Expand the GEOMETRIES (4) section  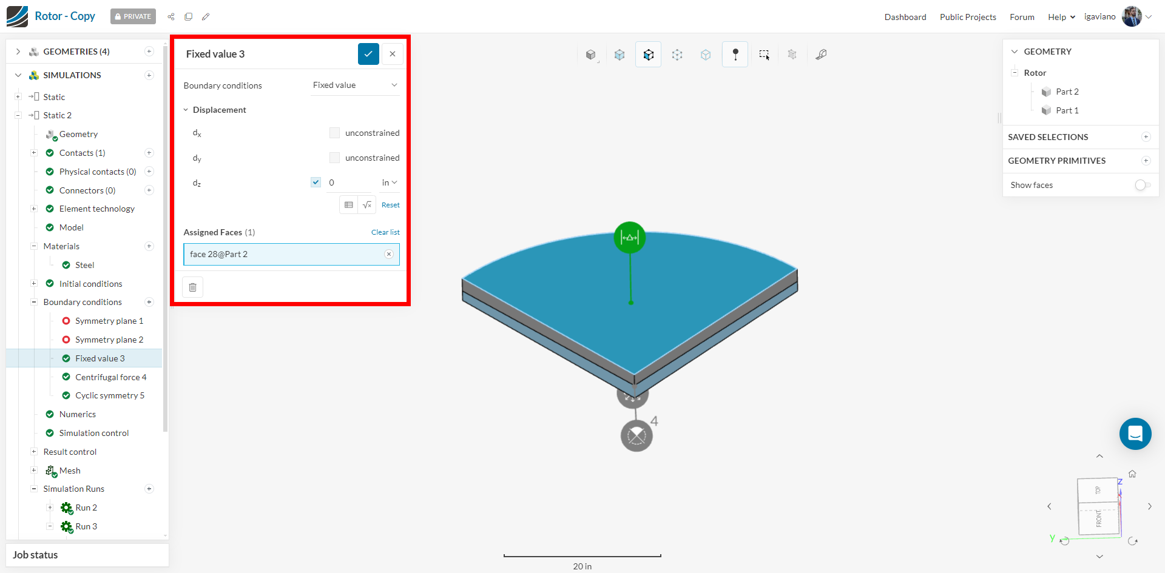tap(18, 52)
